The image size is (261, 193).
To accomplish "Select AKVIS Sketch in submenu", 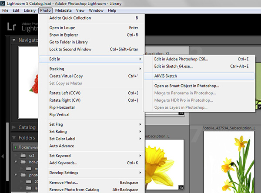I will point(199,76).
